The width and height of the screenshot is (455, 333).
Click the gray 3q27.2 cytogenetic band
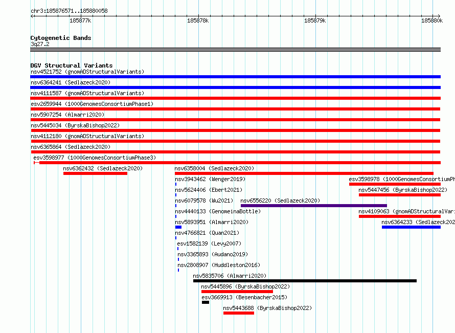235,50
